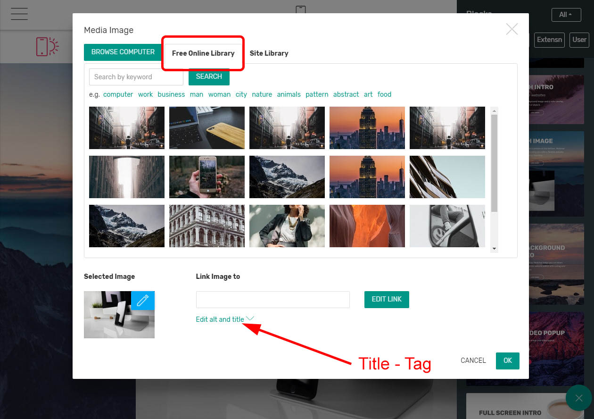Open the All filter dropdown

click(x=566, y=15)
